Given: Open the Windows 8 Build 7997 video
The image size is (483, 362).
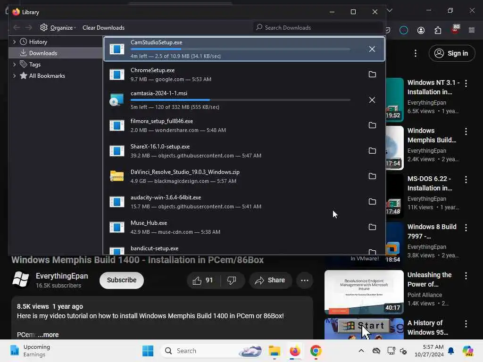Looking at the screenshot, I should click(x=432, y=231).
